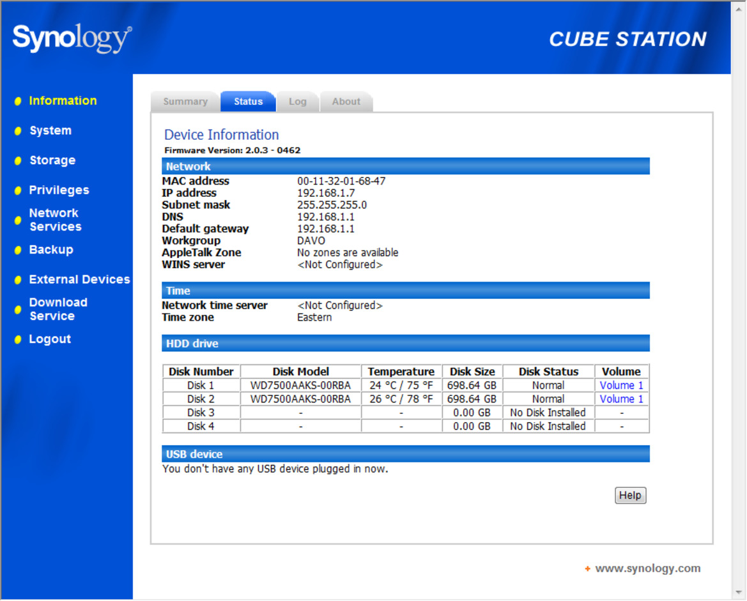Log out using the Logout link
Viewport: 747px width, 601px height.
[50, 339]
